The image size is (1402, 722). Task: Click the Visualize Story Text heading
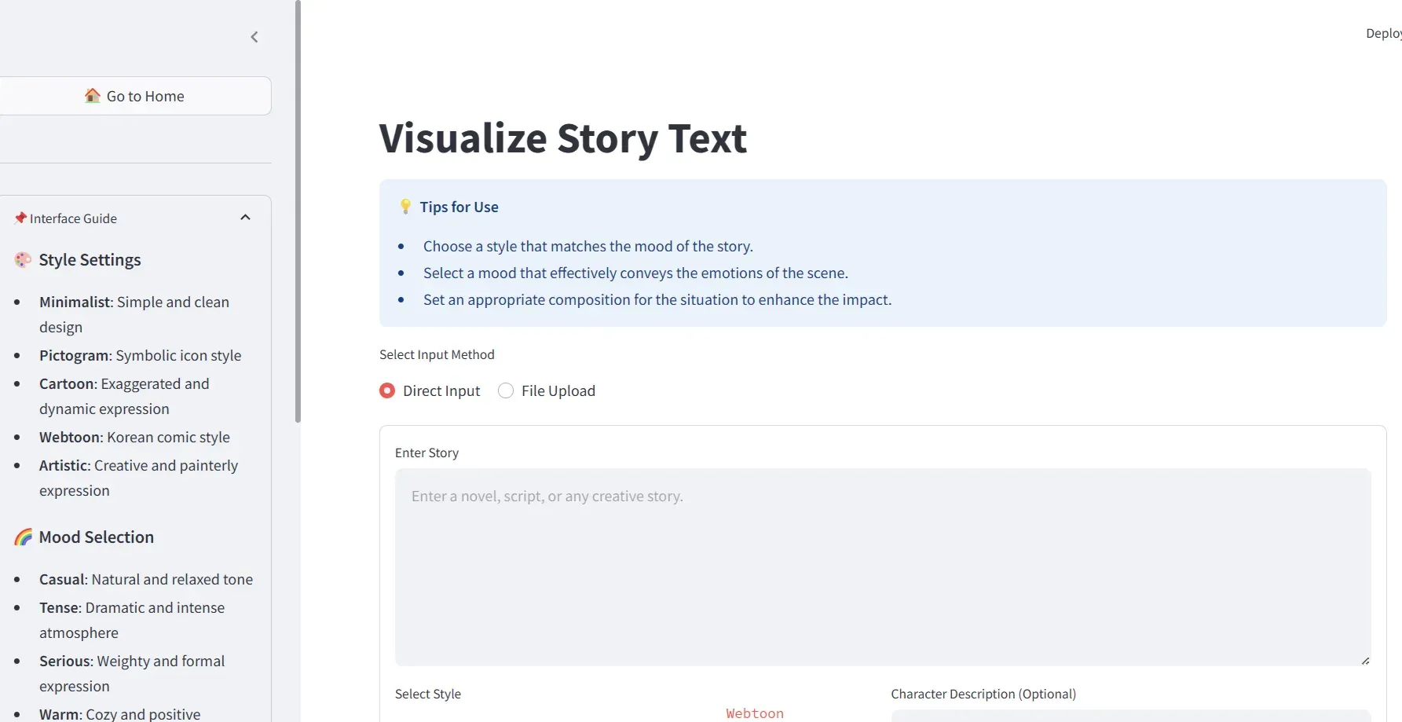[x=562, y=138]
